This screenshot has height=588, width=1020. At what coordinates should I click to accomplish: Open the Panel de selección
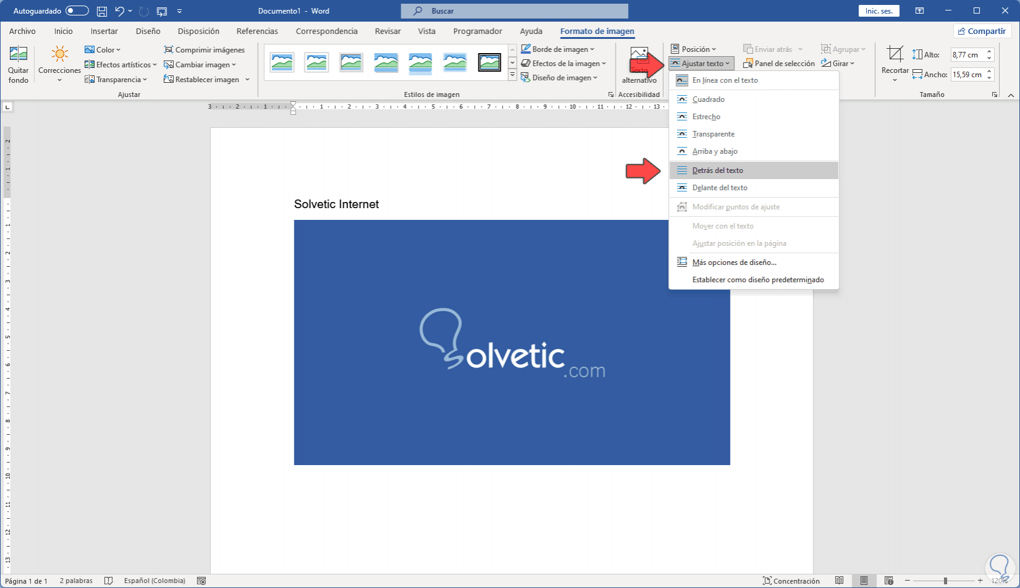(x=779, y=64)
